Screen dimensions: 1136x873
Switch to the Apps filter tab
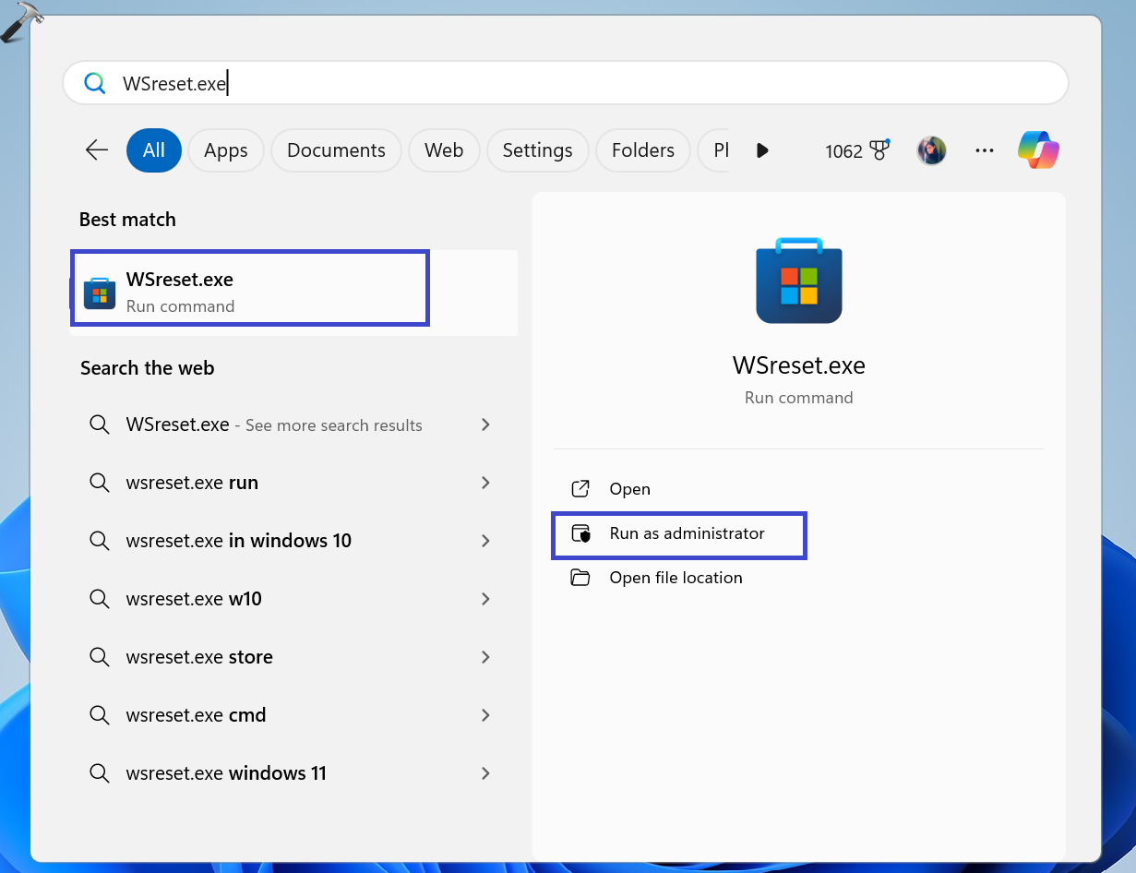pyautogui.click(x=226, y=150)
